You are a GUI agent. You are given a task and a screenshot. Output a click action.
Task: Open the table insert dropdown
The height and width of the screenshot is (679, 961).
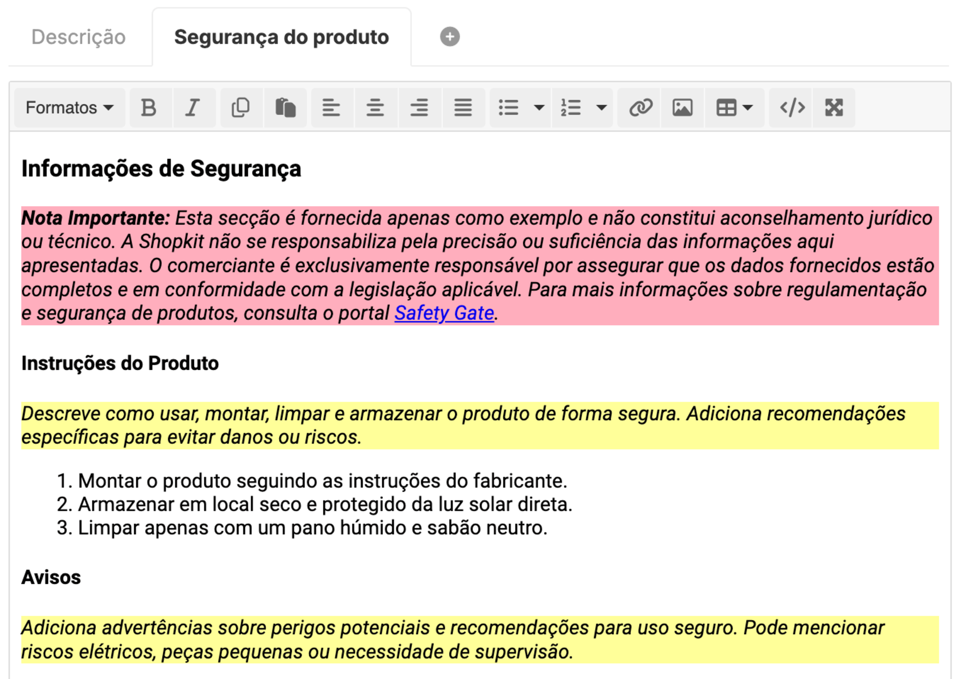[734, 108]
